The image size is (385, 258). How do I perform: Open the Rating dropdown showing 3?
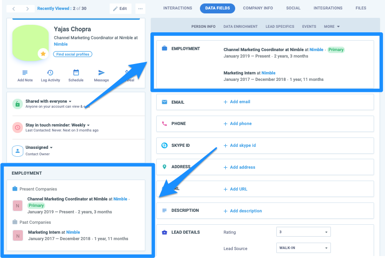pos(303,232)
